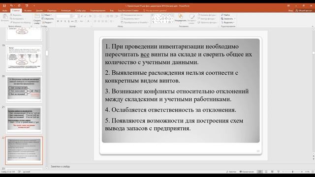
Task: Switch to Reading view icon
Action: tap(272, 172)
